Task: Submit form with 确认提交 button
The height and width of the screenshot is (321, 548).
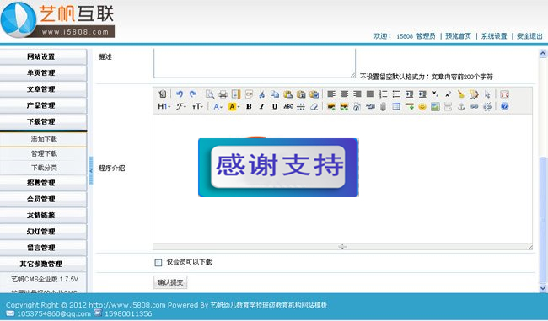Action: (x=170, y=282)
